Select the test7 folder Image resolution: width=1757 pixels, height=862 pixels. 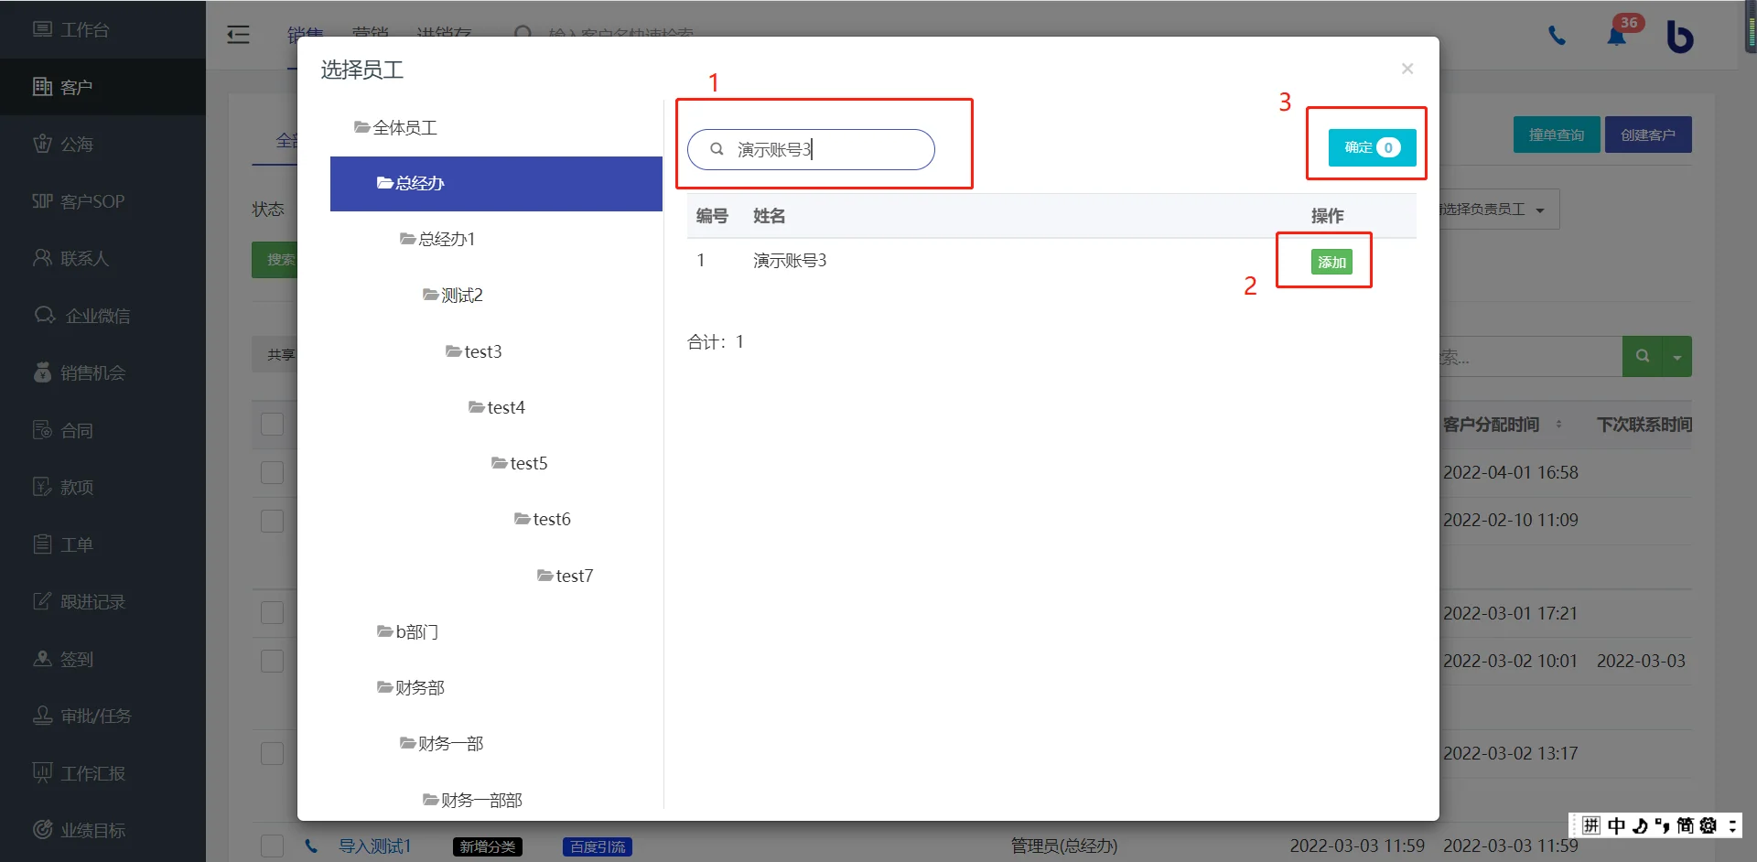pyautogui.click(x=566, y=576)
